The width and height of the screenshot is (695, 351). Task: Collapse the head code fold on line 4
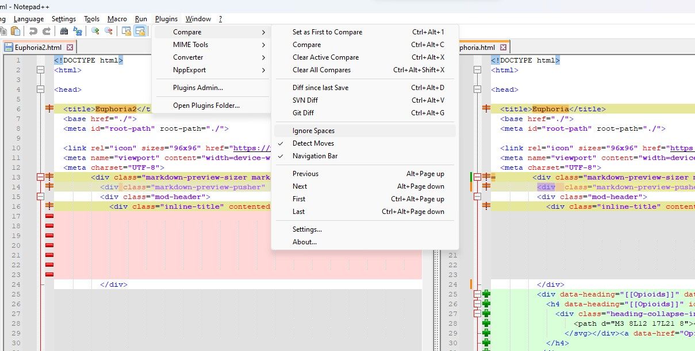(x=39, y=89)
